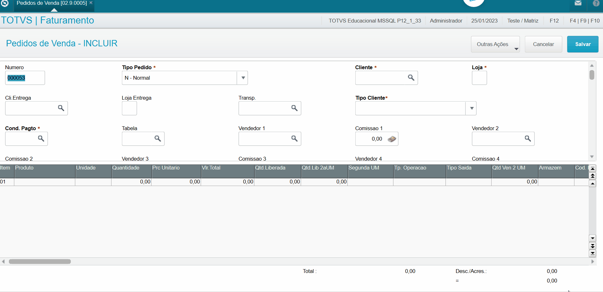Open the mail envelope icon in header
Screen dimensions: 603x292
tap(578, 3)
